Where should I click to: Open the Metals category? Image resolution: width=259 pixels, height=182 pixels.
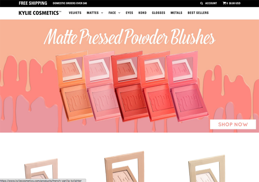(x=176, y=13)
